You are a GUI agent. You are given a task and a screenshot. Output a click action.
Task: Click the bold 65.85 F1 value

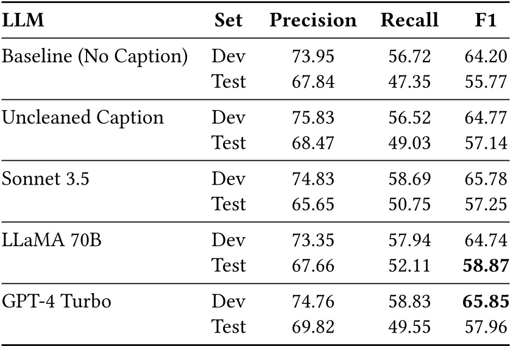coord(486,302)
